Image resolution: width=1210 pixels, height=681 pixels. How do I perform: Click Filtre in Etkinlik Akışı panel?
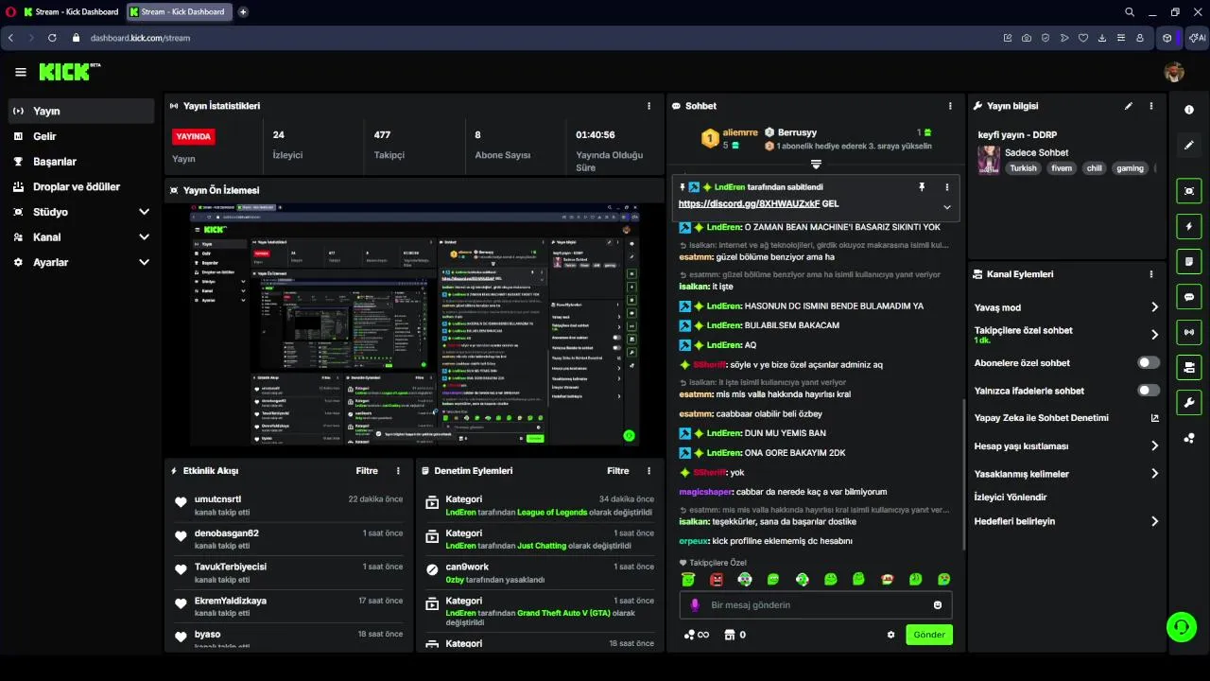367,471
